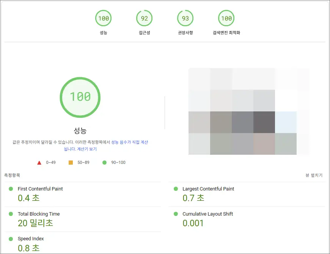The image size is (330, 254).
Task: Click the green circle 90–100 legend icon
Action: (x=104, y=163)
